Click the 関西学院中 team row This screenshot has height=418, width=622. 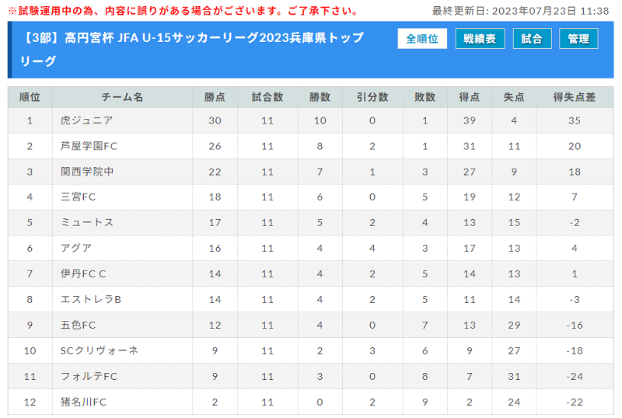coord(310,172)
